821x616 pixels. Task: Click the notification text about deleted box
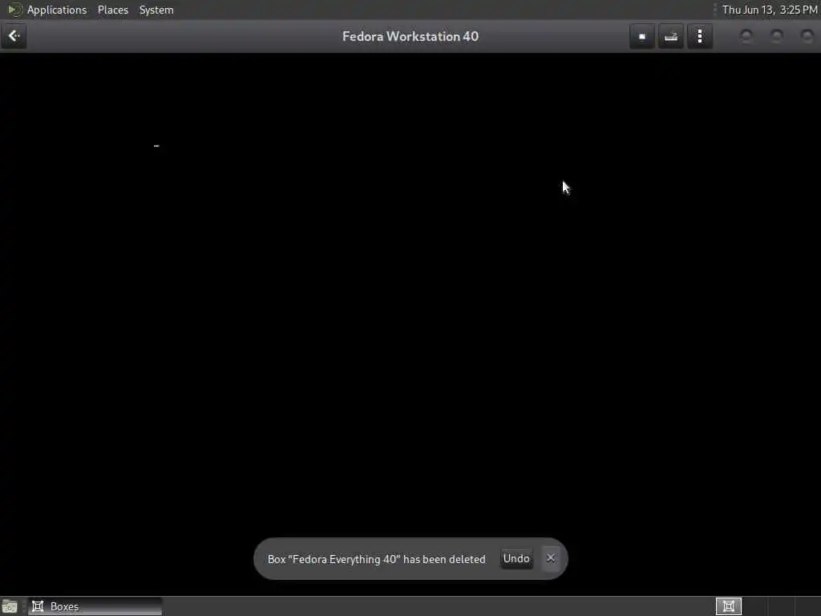coord(377,559)
